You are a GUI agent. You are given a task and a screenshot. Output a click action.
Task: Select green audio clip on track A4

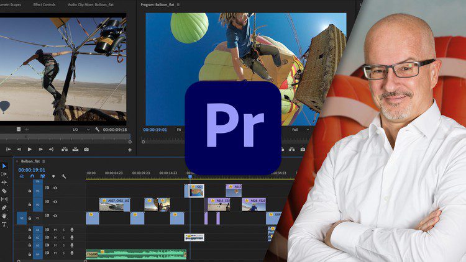coord(136,254)
